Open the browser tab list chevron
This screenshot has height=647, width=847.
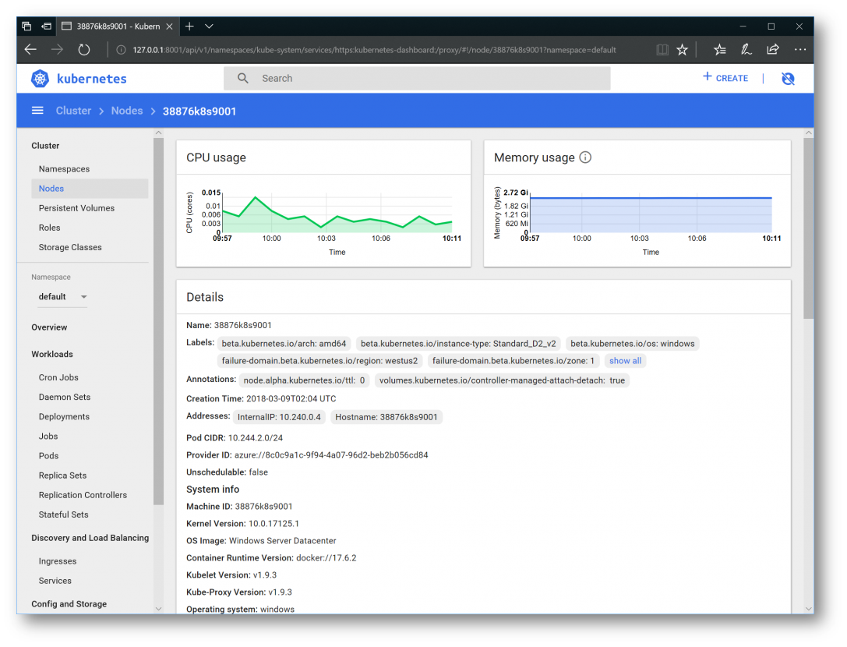[x=209, y=27]
